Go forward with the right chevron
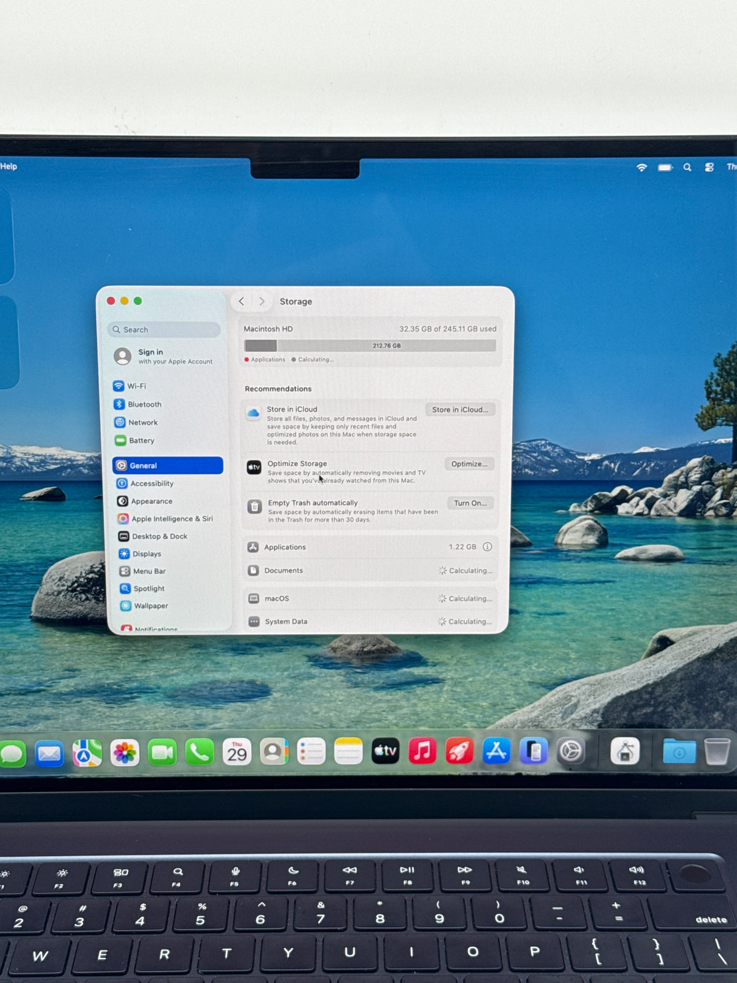The image size is (737, 983). click(x=262, y=301)
